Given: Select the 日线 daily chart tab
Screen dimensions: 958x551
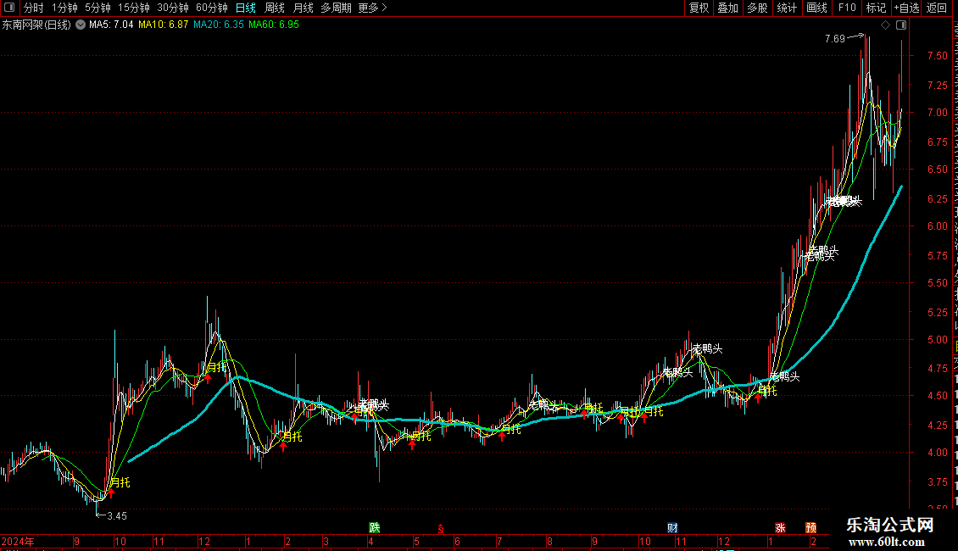Looking at the screenshot, I should click(246, 8).
